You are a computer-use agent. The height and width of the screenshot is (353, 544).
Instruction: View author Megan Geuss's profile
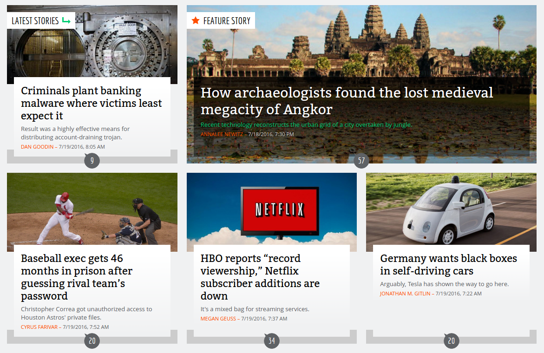point(218,319)
